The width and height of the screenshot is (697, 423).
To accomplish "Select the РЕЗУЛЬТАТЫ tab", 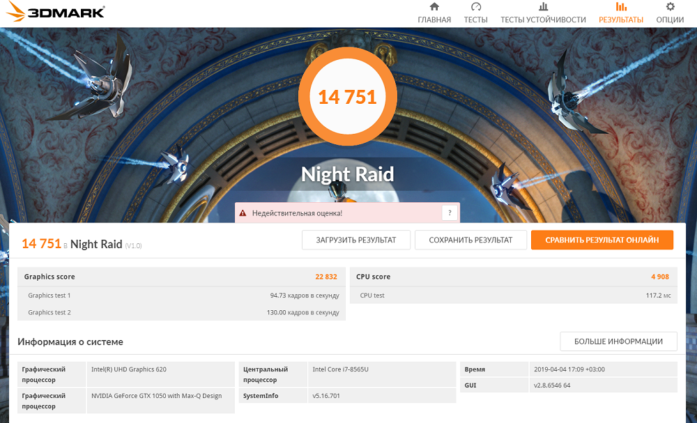I will tap(621, 20).
